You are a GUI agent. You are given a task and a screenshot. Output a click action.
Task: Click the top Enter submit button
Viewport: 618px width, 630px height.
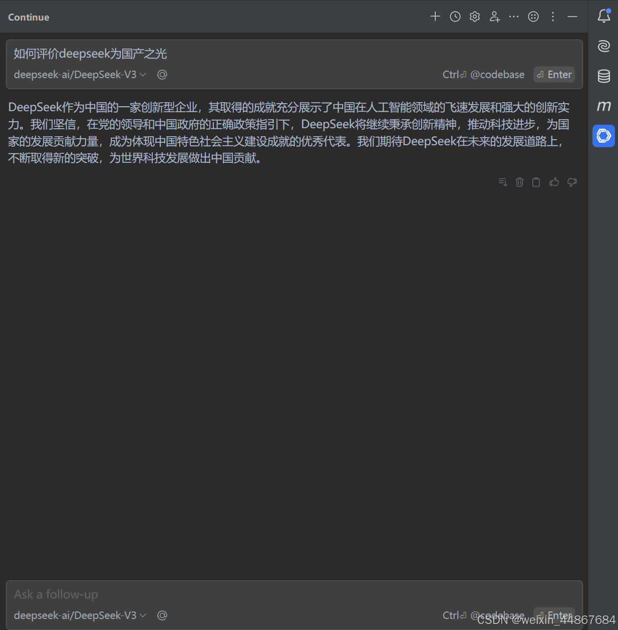click(554, 75)
